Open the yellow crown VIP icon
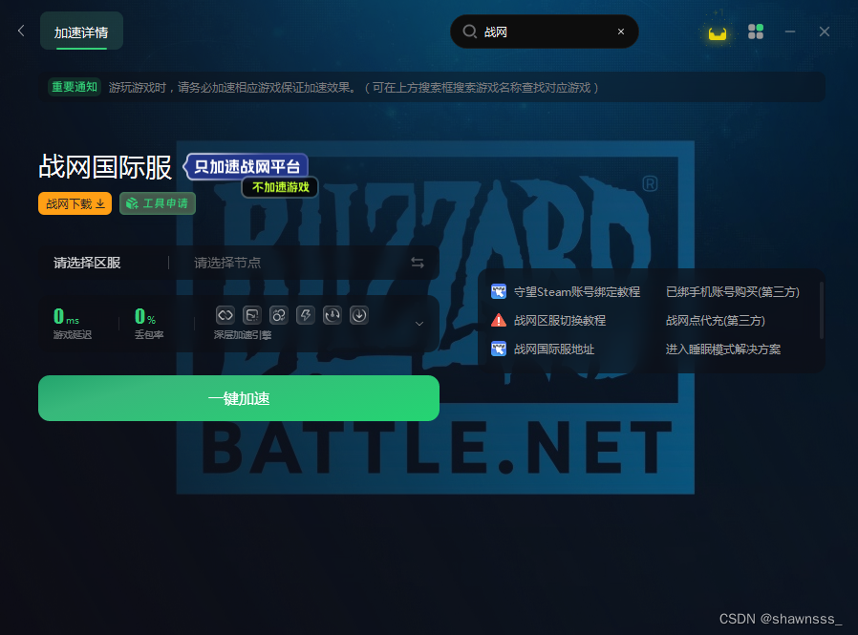The height and width of the screenshot is (635, 858). 717,32
